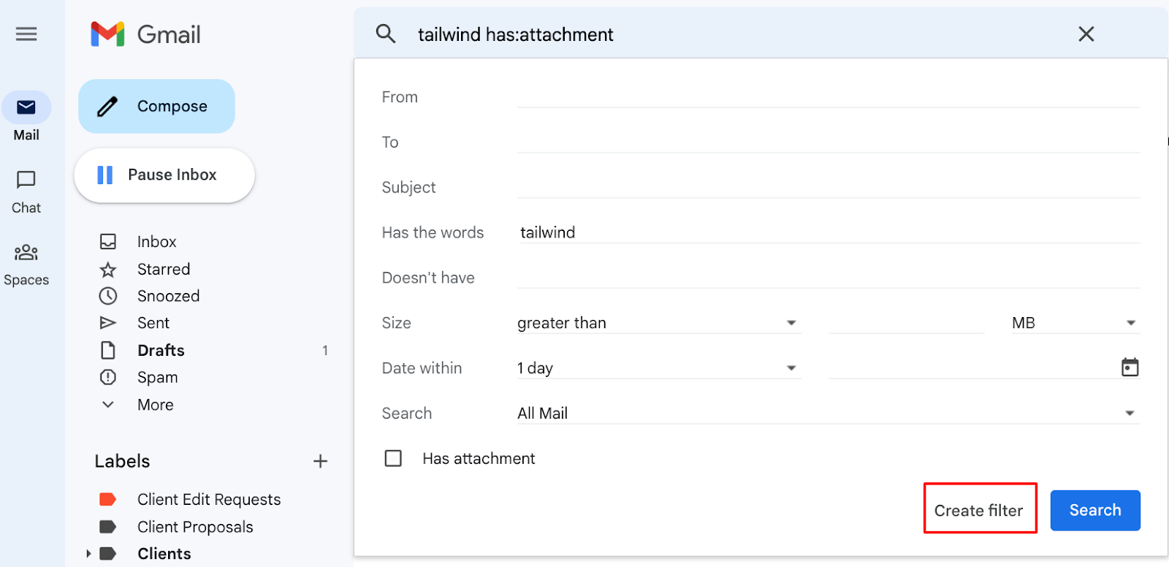Image resolution: width=1169 pixels, height=567 pixels.
Task: Click the Gmail logo
Action: (145, 34)
